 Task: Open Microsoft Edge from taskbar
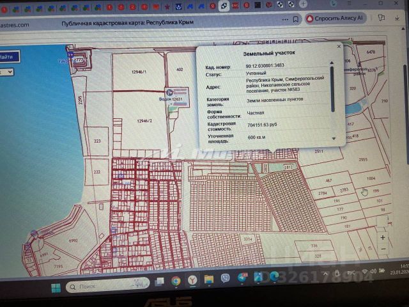pos(274,276)
